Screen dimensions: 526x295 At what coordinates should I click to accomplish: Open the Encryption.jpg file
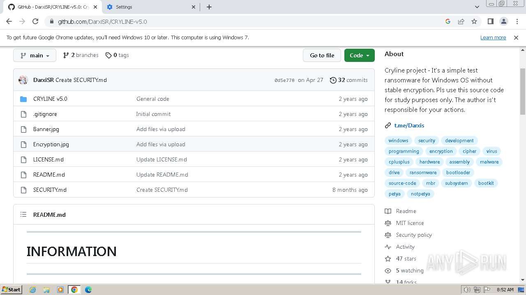point(51,144)
